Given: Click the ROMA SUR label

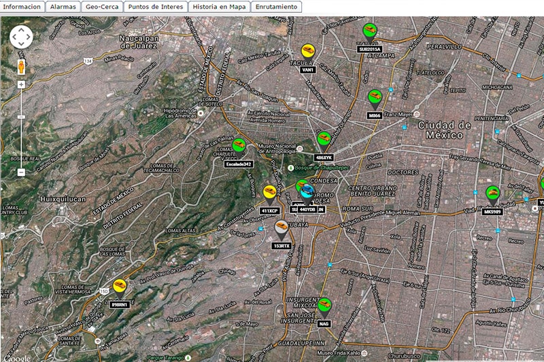Looking at the screenshot, I should click(358, 209).
